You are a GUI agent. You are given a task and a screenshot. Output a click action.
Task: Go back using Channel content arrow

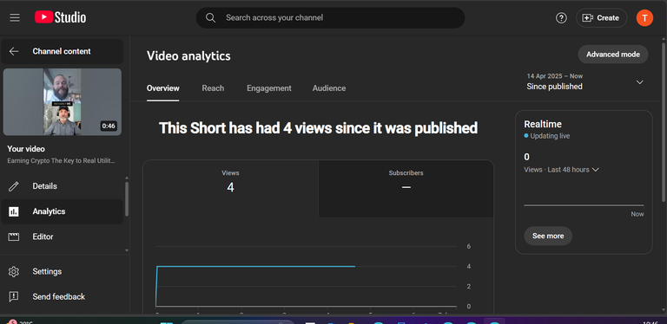(14, 51)
